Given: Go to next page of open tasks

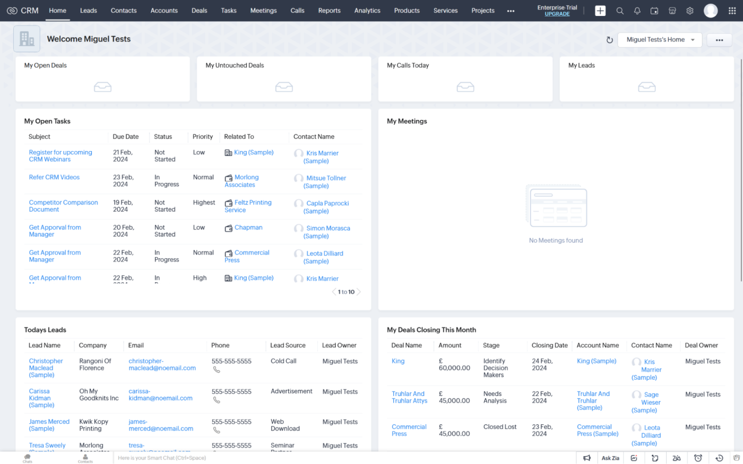Looking at the screenshot, I should point(359,292).
